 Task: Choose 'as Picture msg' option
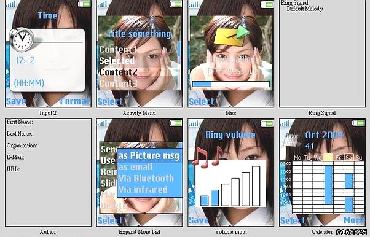(149, 156)
